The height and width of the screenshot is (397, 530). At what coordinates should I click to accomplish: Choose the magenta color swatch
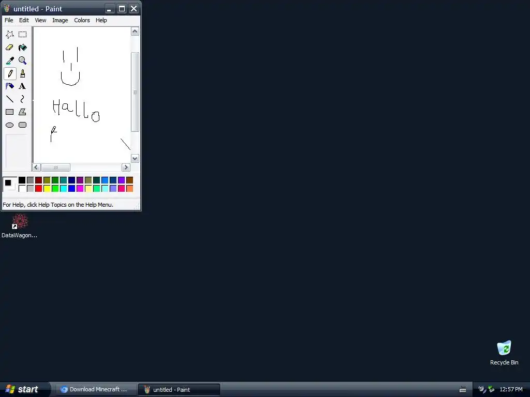[80, 188]
